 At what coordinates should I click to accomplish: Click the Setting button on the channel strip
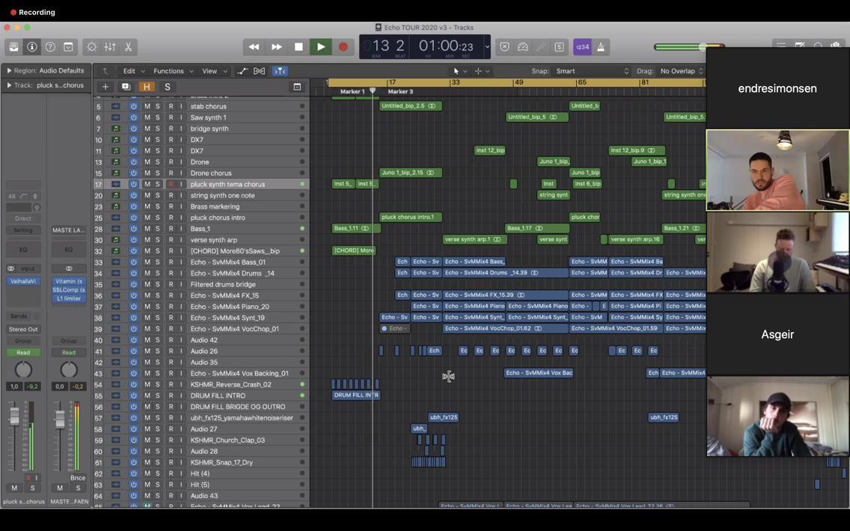coord(22,230)
